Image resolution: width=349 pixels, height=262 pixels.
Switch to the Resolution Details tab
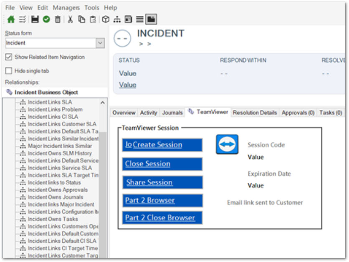pos(255,113)
